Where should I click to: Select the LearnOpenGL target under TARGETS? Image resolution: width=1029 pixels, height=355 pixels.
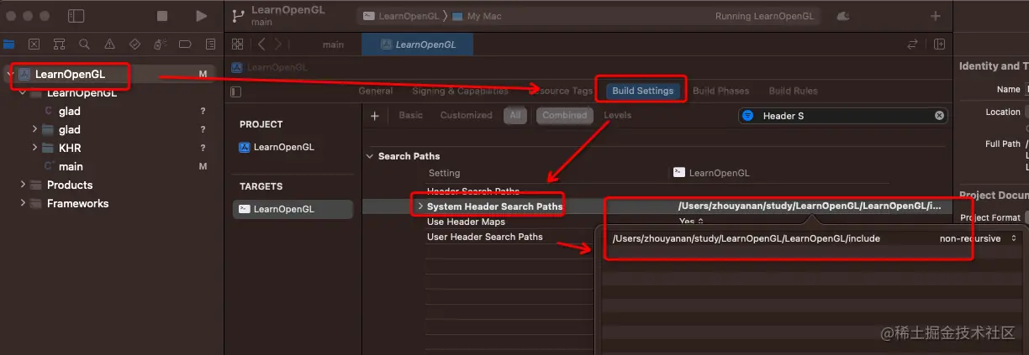(293, 209)
